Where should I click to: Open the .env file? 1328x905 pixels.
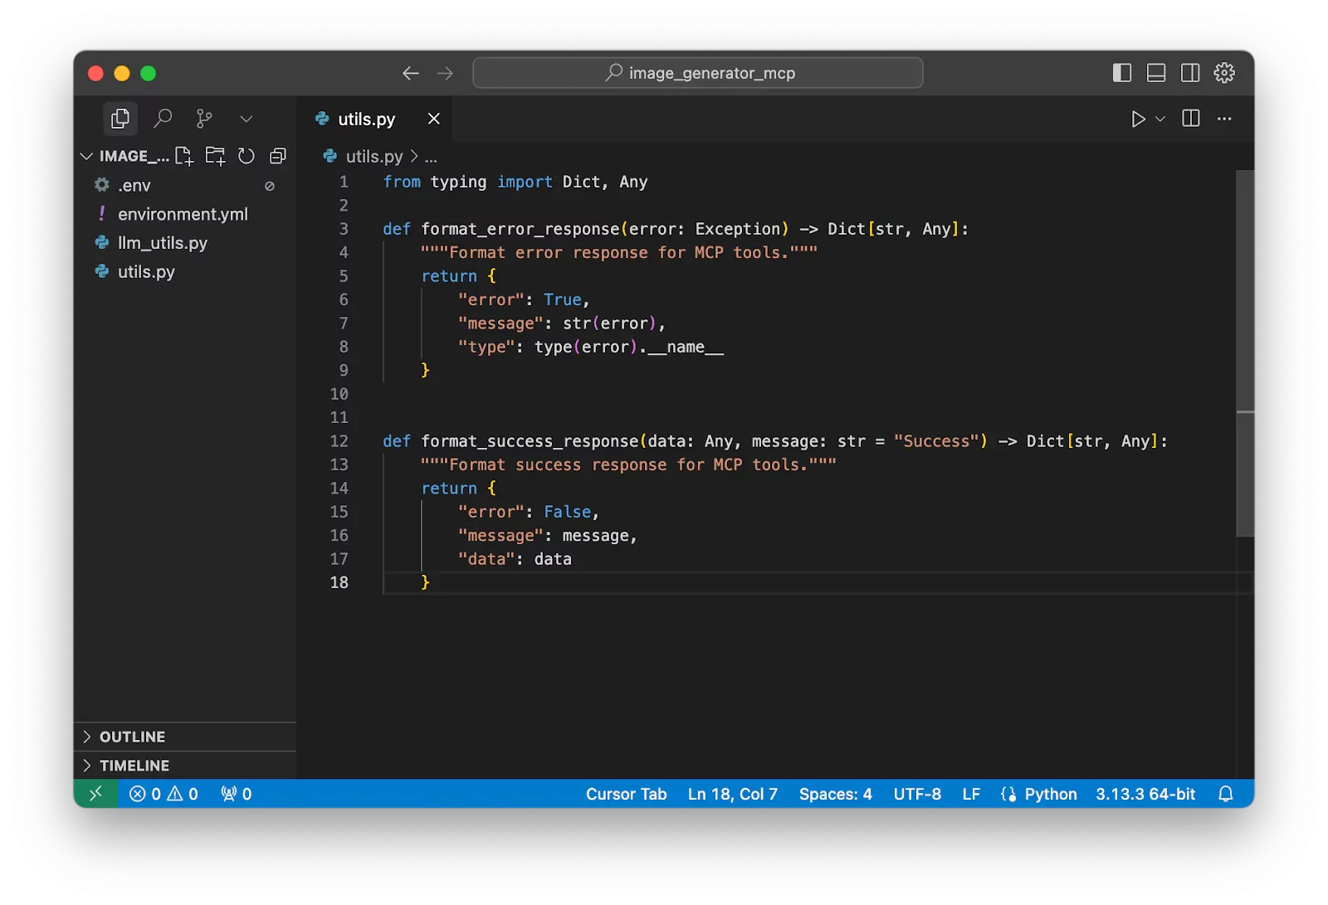click(185, 185)
